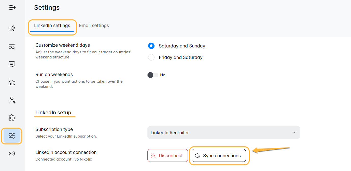The height and width of the screenshot is (171, 351).
Task: Open the blocked user blacklist icon
Action: 12,100
